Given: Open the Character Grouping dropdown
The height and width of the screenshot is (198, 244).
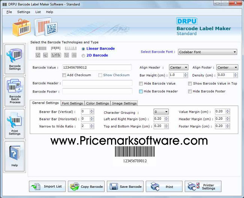Looking at the screenshot, I should (161, 112).
